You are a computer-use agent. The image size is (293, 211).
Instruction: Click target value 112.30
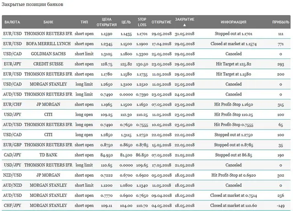coord(126,115)
